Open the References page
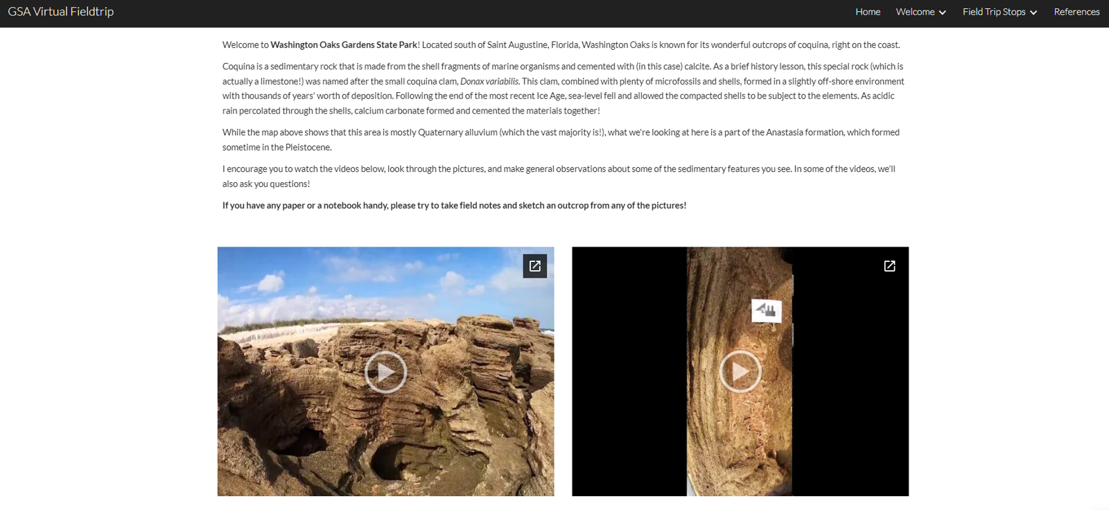1109x510 pixels. click(1076, 12)
